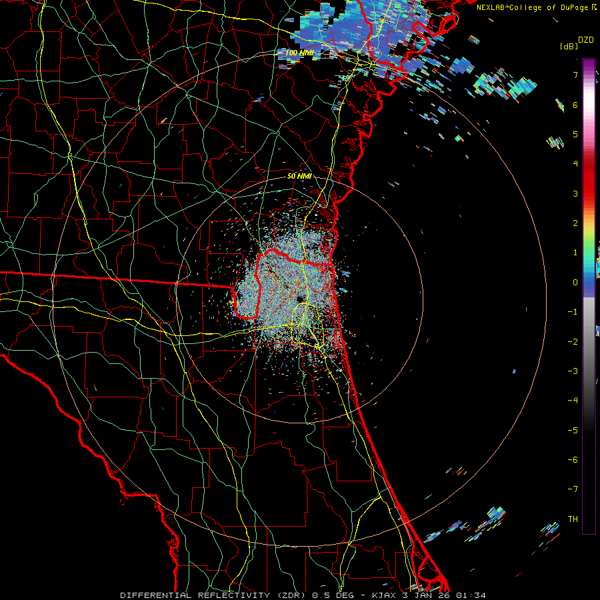Pick the red band of the color bar
600x600 pixels.
tap(589, 180)
